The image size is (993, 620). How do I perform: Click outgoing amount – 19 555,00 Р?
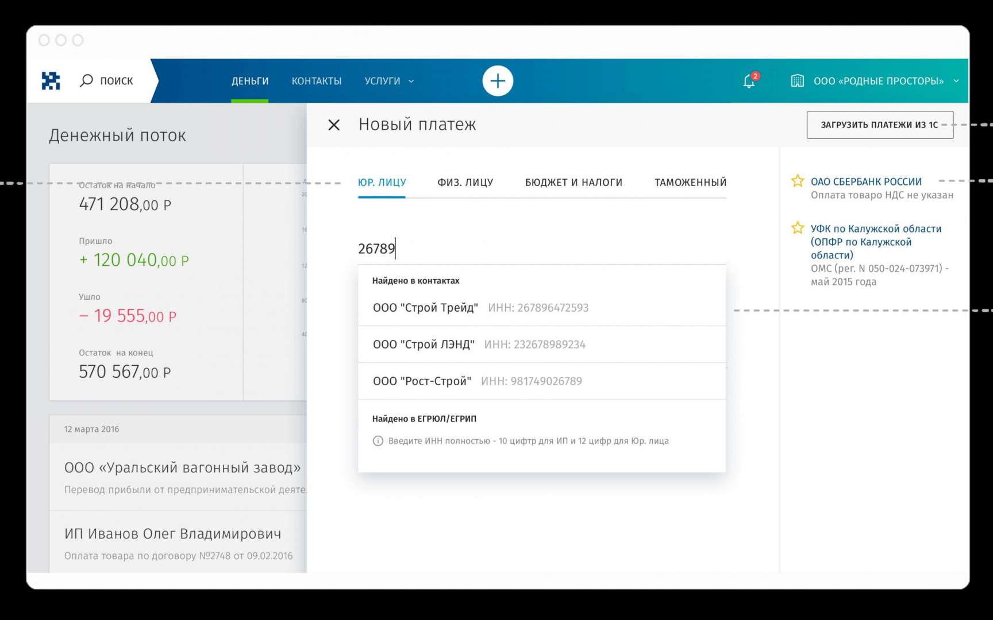tap(128, 316)
